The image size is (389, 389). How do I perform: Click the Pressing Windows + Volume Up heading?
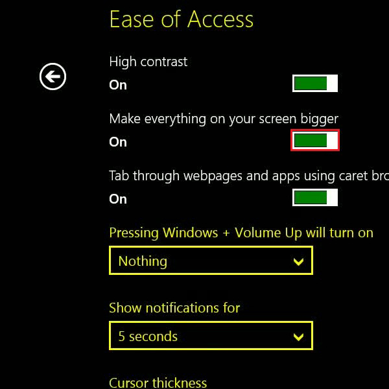[241, 233]
